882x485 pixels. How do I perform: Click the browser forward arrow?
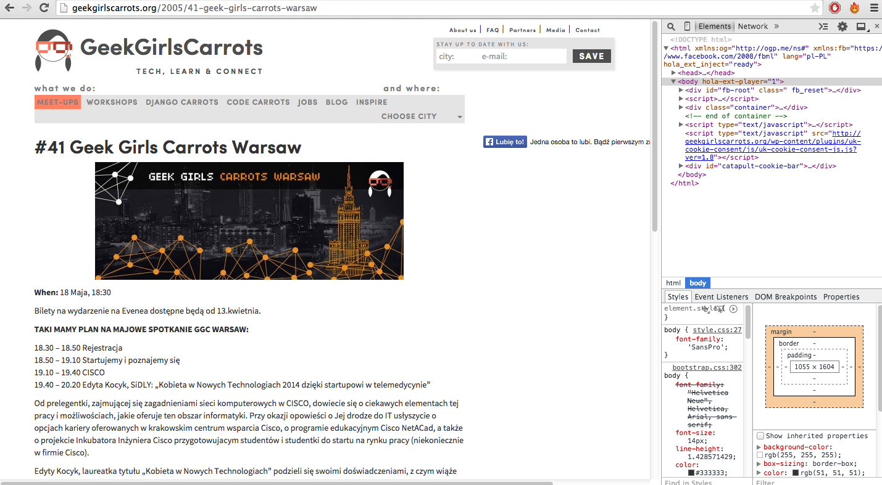click(x=27, y=8)
